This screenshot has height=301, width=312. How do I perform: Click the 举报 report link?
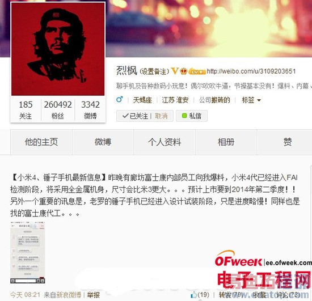(x=94, y=295)
